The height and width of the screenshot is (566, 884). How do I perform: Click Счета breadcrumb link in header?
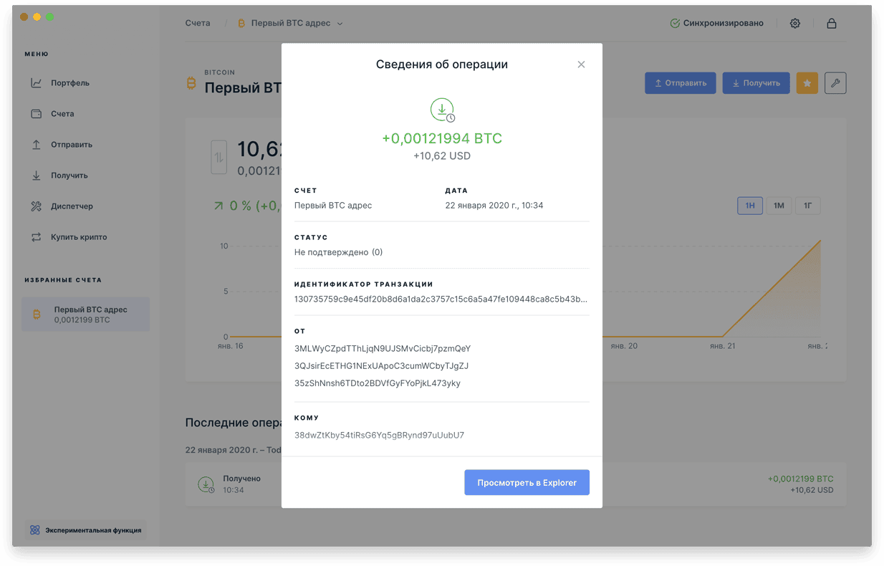[198, 23]
